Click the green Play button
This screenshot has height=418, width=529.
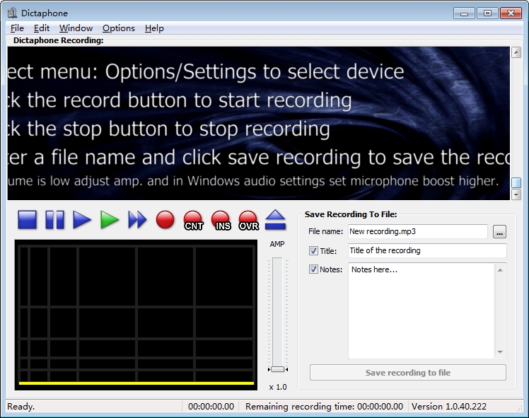pos(110,220)
